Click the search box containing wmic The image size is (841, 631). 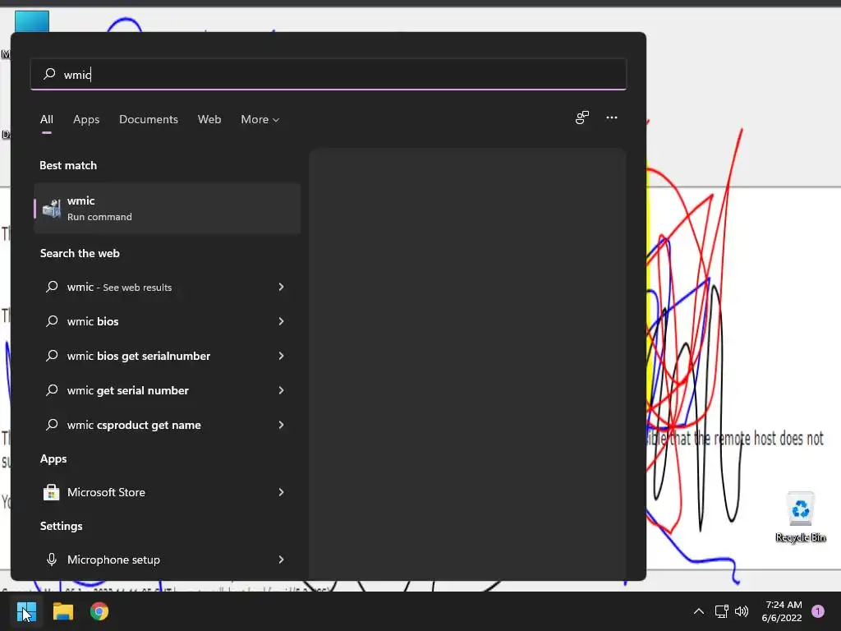tap(329, 74)
